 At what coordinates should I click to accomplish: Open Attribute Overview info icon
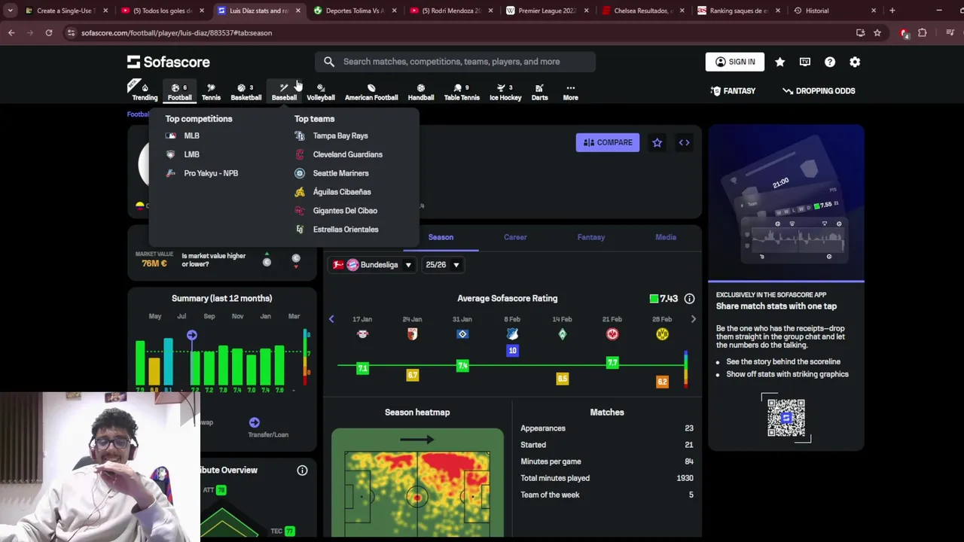(x=302, y=470)
